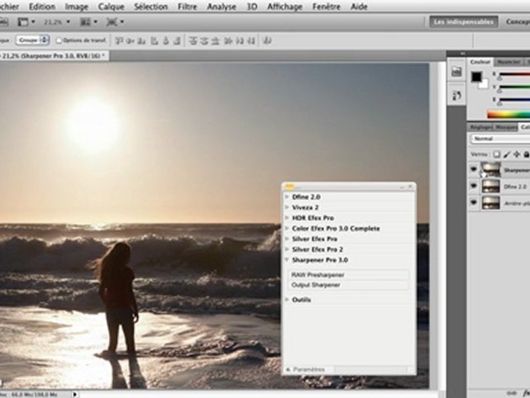This screenshot has height=398, width=530.
Task: Open the view extras icon in top bar
Action: [x=26, y=22]
